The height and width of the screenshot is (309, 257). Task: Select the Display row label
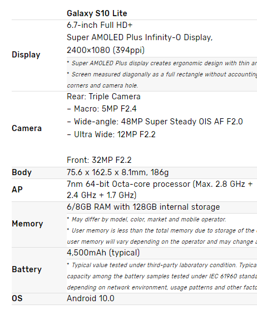(x=26, y=55)
